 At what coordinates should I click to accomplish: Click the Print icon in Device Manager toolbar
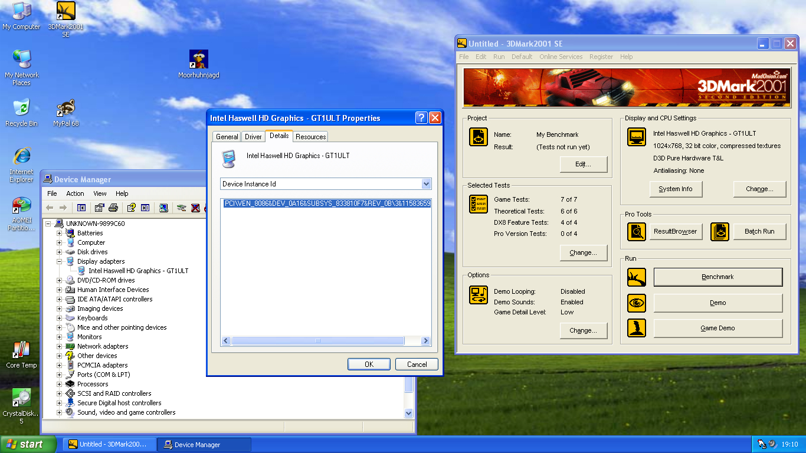113,208
